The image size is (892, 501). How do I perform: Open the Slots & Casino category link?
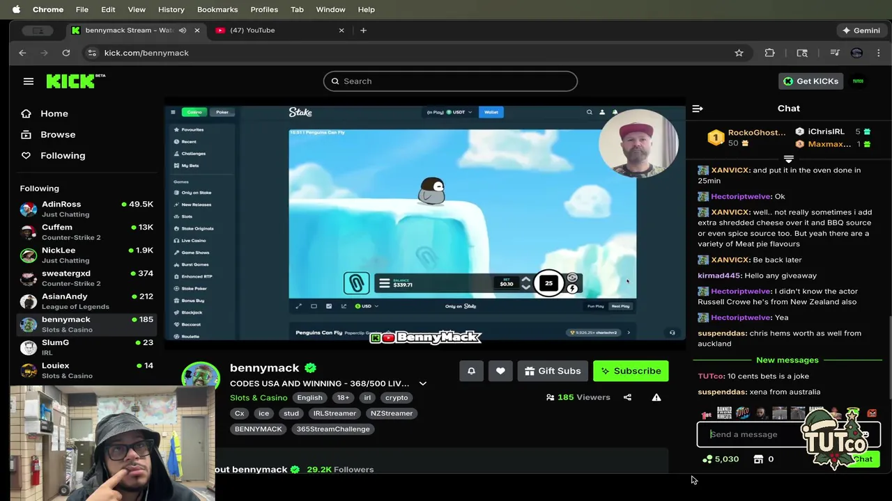(x=259, y=397)
